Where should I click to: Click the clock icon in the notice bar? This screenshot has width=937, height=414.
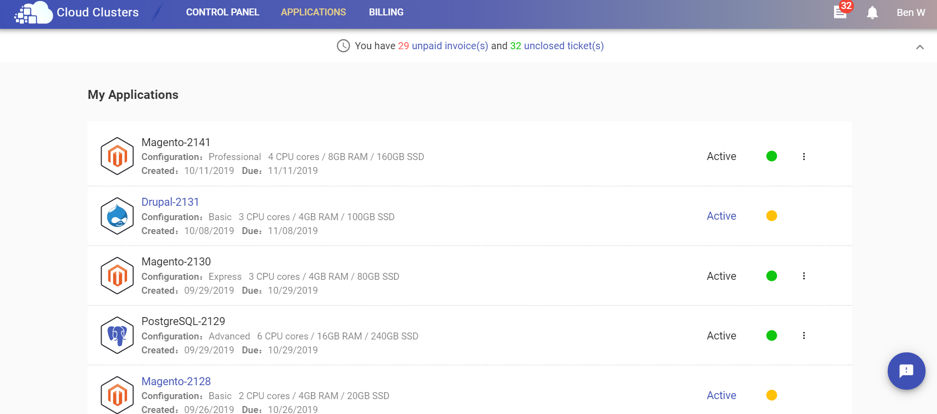point(344,46)
